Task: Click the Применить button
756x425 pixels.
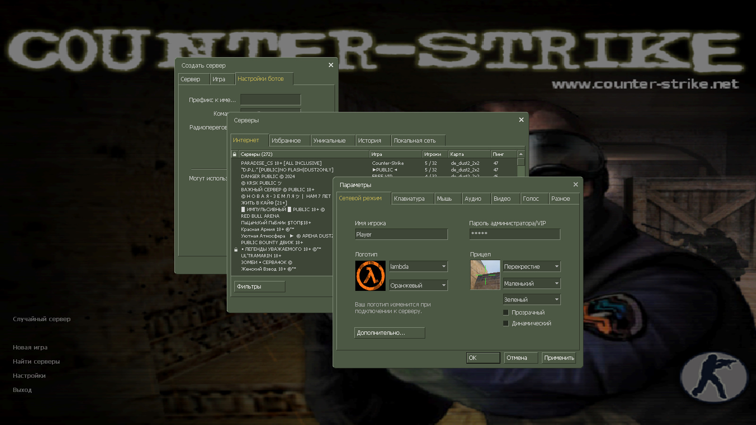Action: 558,357
